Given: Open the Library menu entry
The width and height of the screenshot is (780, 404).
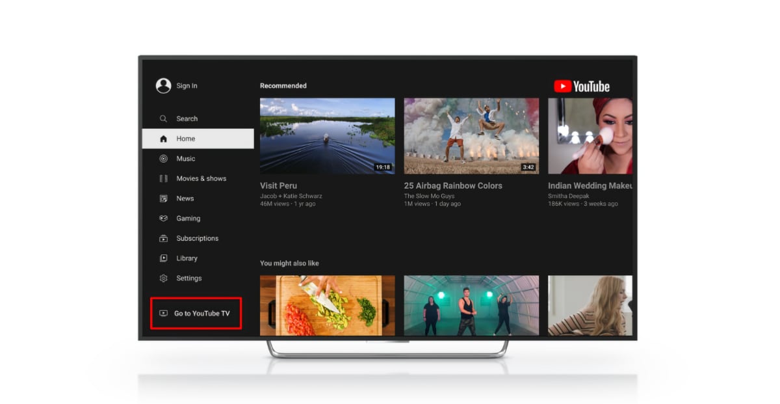Looking at the screenshot, I should tap(198, 258).
